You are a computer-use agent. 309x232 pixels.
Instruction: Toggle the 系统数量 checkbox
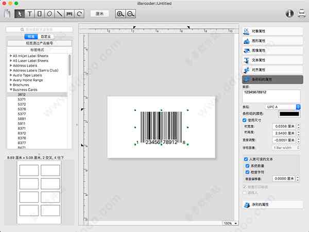tap(248, 165)
